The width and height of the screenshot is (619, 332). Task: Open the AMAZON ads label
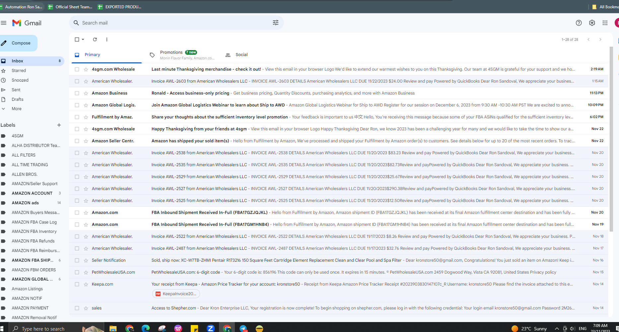32,203
